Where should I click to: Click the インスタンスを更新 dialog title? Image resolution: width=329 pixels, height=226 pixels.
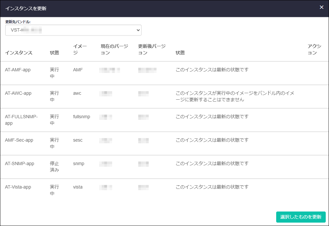(x=26, y=8)
